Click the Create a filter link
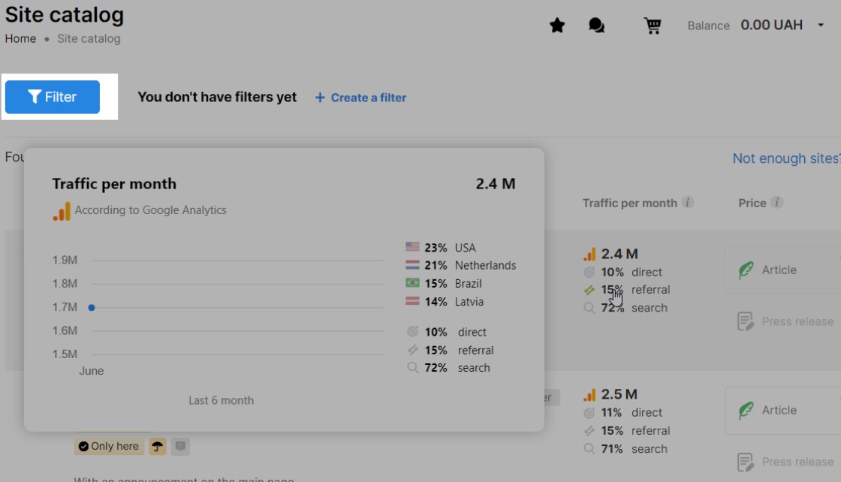 point(360,98)
